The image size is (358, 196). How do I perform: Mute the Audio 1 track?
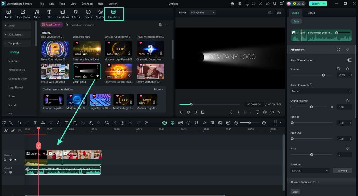click(x=10, y=172)
